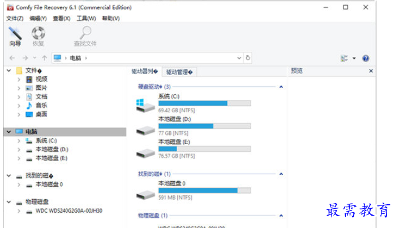Select 本地磁盘 (D:) in the tree
Viewport: 395px width, 228px height.
click(x=52, y=150)
